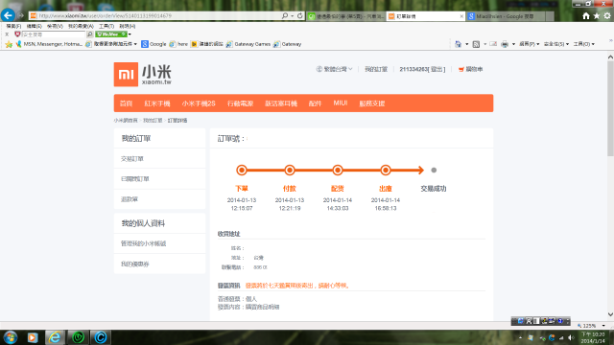Open the 檔案(F) File menu

pyautogui.click(x=13, y=26)
